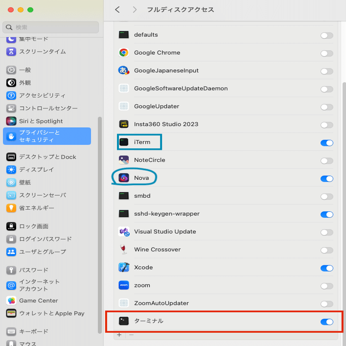Click the ターミナル app icon
The width and height of the screenshot is (346, 346).
[123, 321]
